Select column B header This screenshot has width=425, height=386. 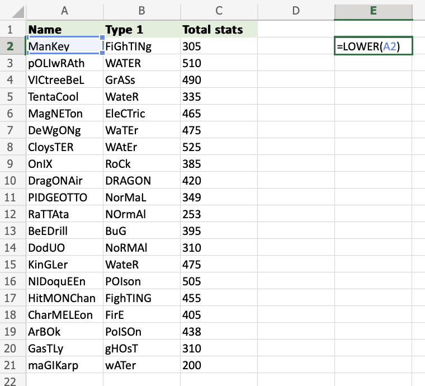[x=141, y=10]
